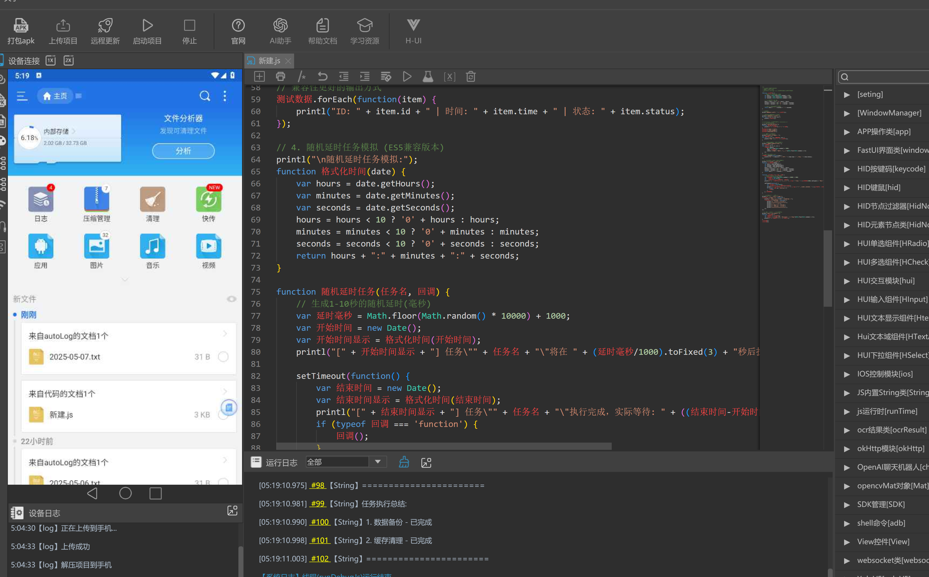The image size is (929, 577).
Task: Pop out the 设备日志 panel
Action: tap(232, 511)
